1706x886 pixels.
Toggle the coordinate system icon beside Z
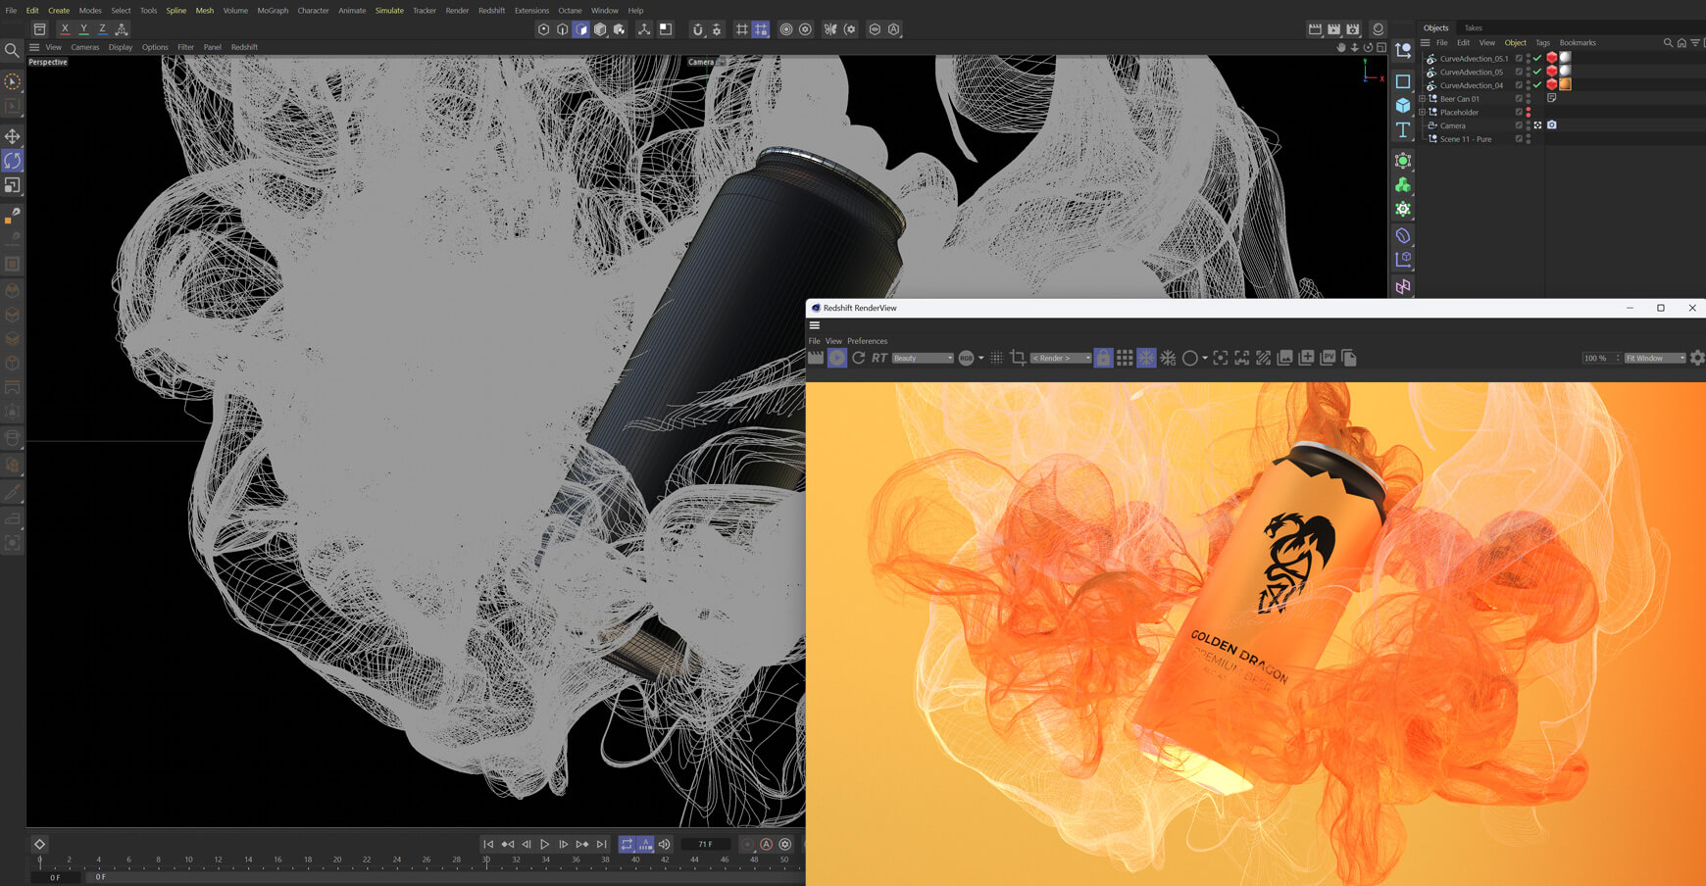(122, 29)
